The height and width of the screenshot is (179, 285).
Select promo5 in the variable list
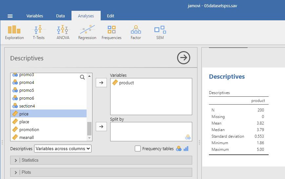click(49, 90)
